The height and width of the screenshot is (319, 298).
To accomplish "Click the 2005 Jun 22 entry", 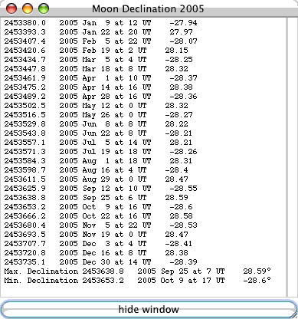I will tap(96, 133).
